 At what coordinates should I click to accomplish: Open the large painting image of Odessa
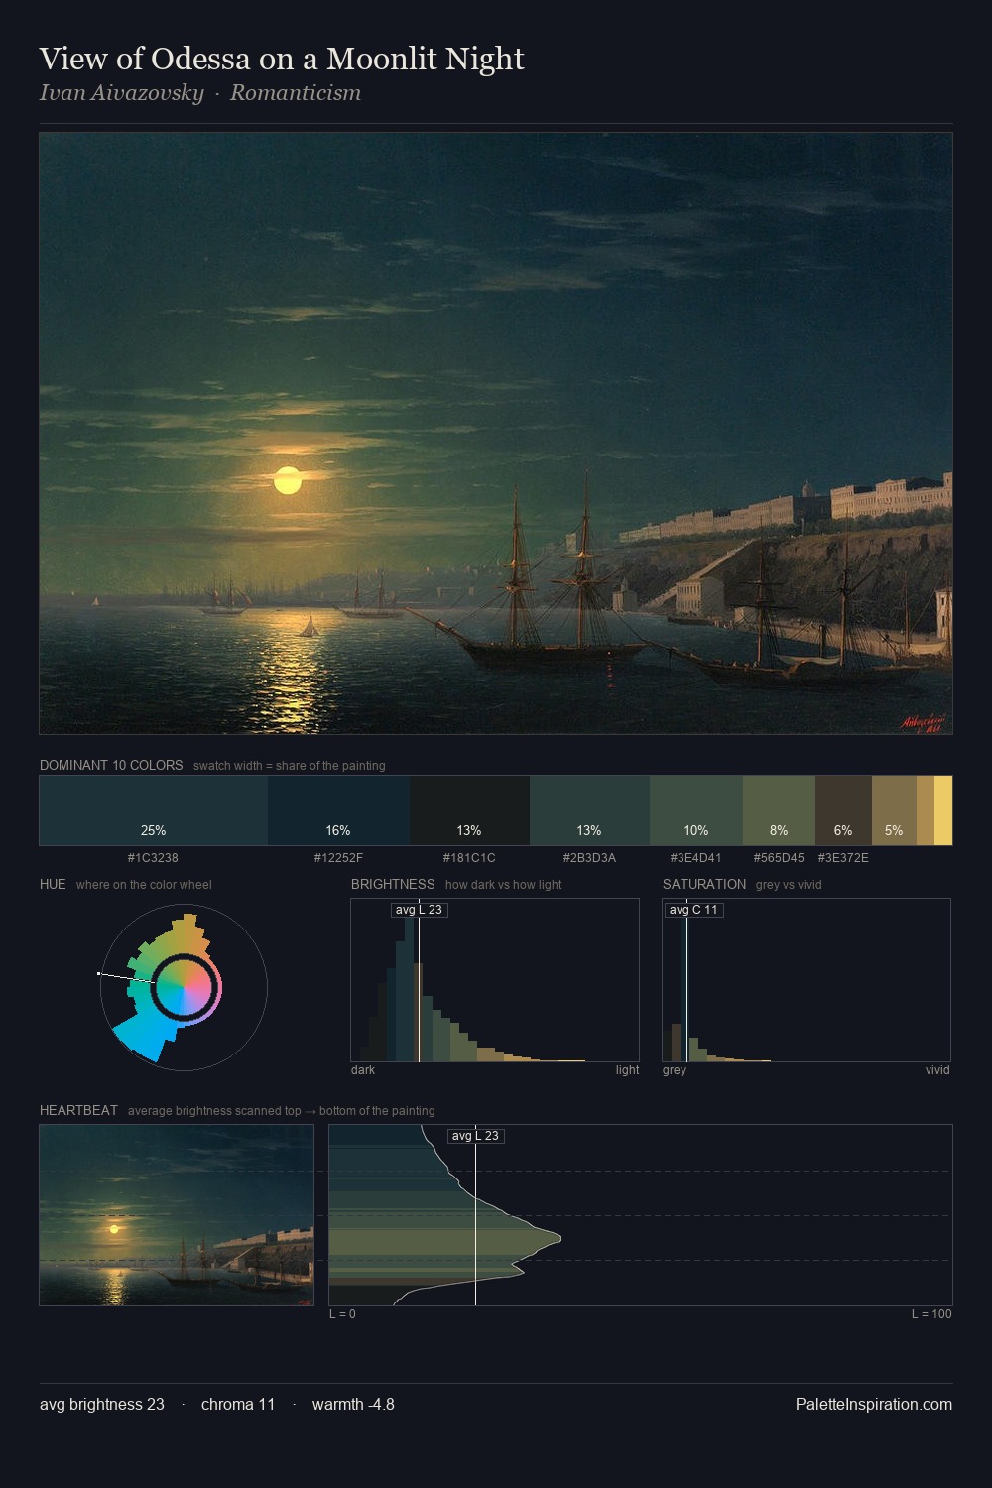coord(496,434)
